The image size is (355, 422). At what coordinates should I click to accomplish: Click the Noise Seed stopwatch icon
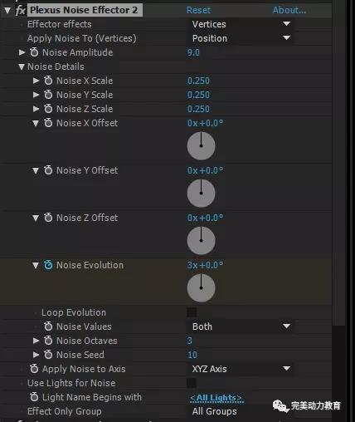tap(48, 355)
